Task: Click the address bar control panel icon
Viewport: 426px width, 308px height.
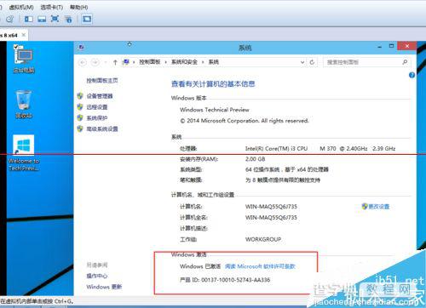Action: click(126, 62)
